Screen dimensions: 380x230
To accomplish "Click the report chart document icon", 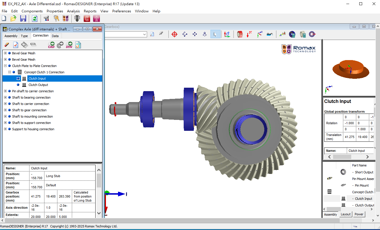I will coord(78,45).
